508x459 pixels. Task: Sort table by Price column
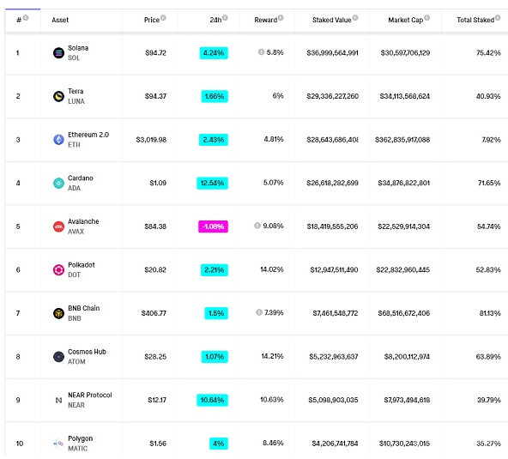click(x=152, y=20)
